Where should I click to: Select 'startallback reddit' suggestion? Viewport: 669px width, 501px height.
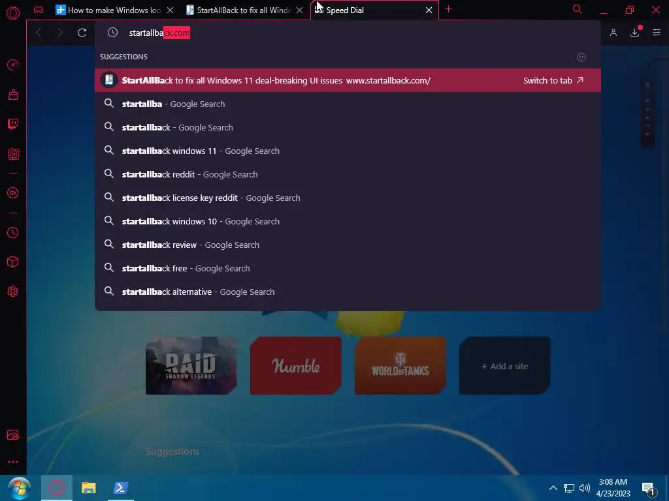(348, 174)
